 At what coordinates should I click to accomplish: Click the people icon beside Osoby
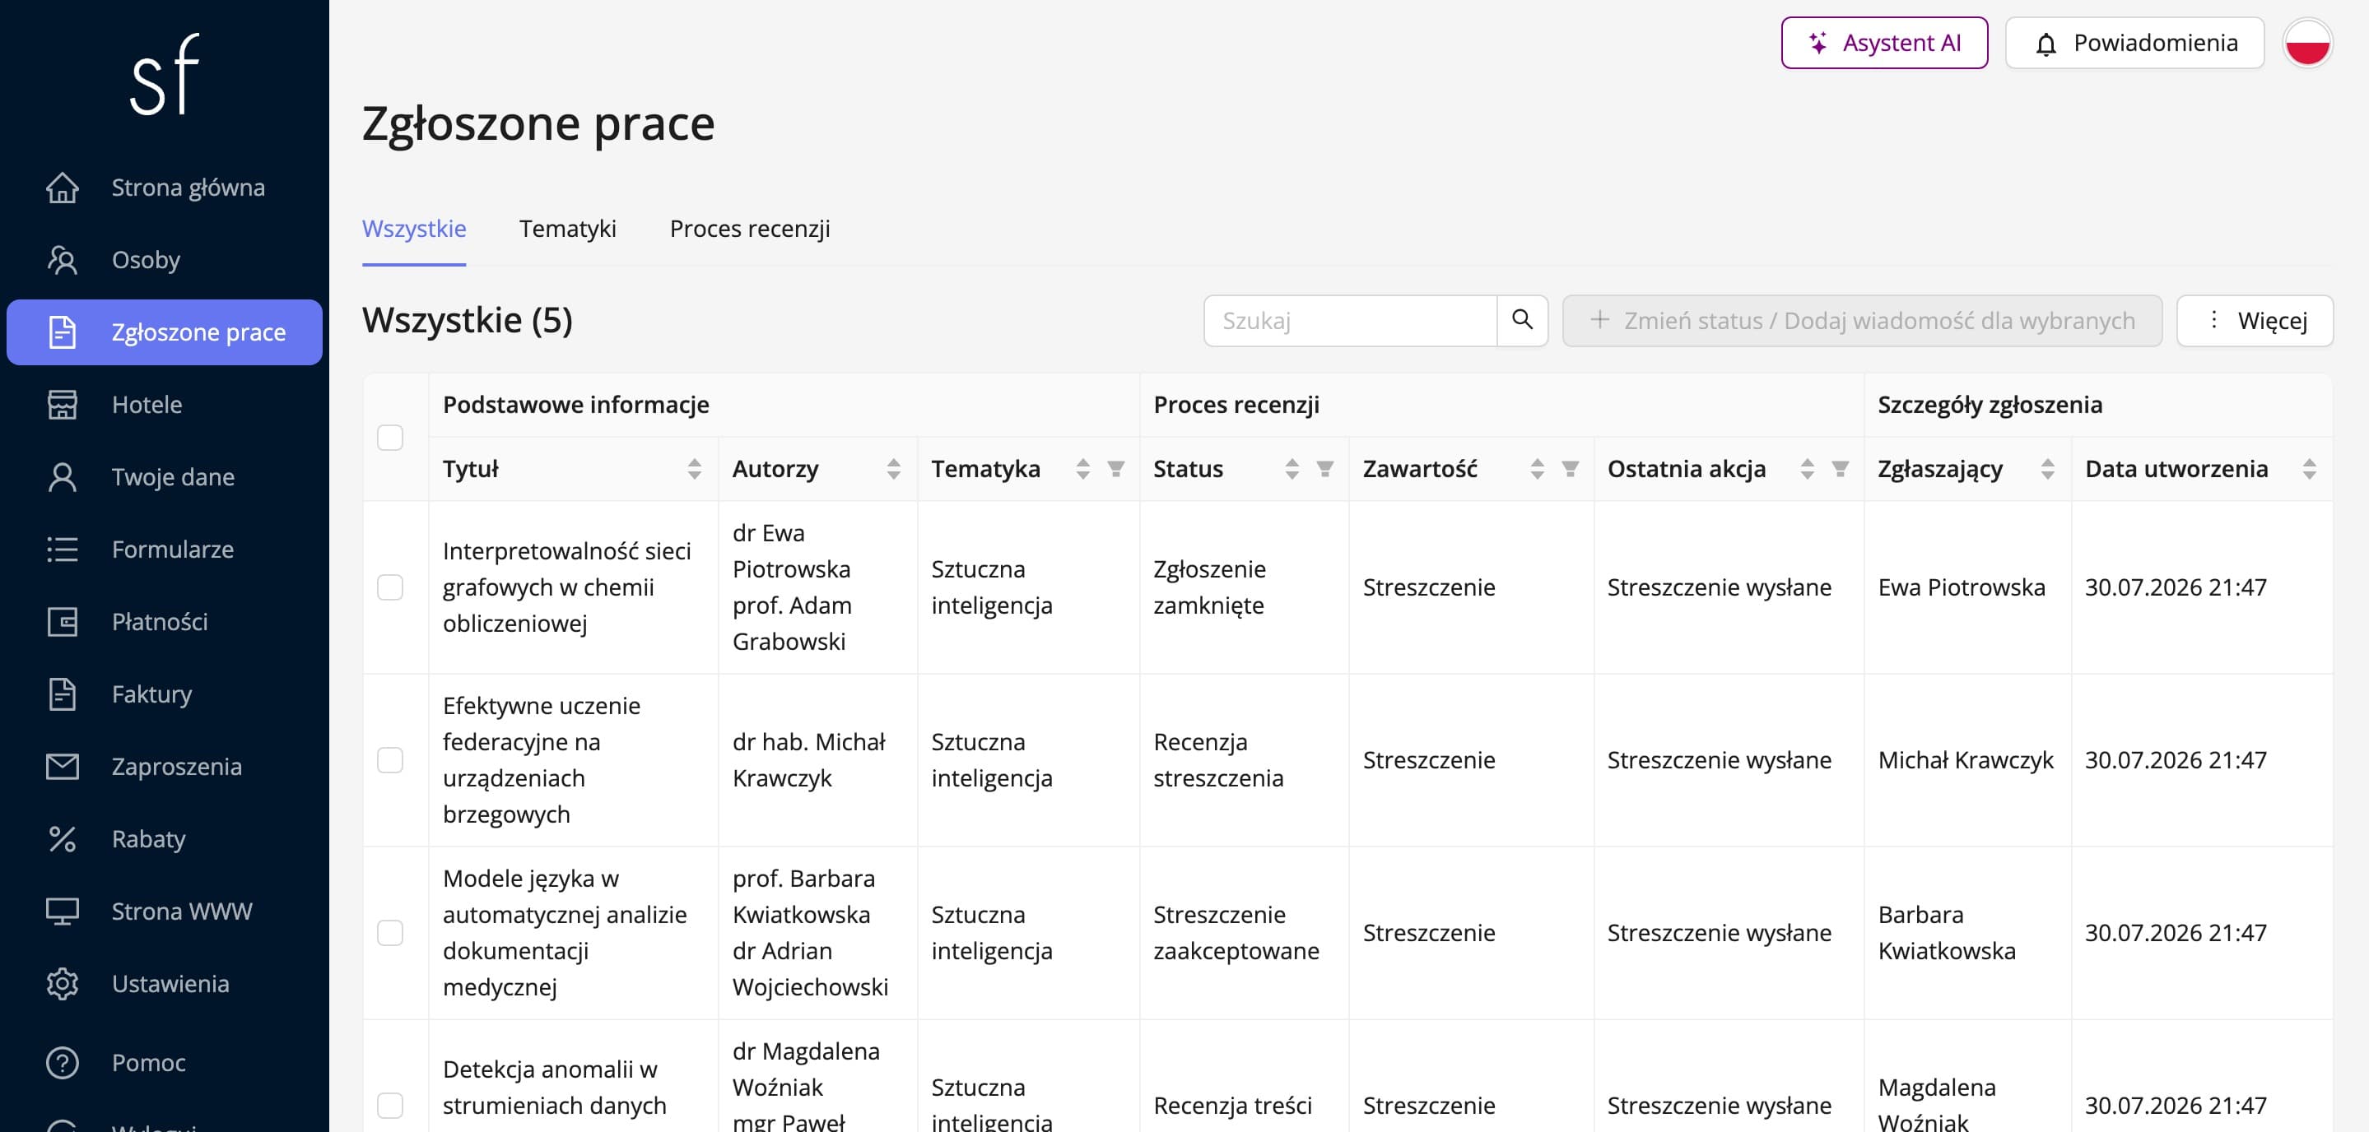pos(63,260)
